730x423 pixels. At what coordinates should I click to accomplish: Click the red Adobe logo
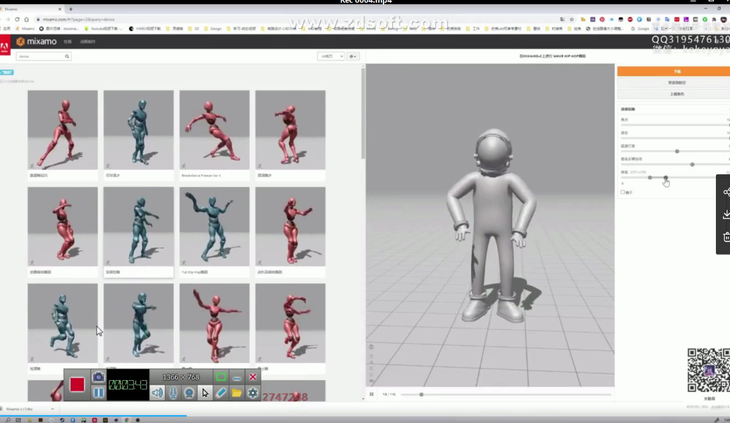pos(5,46)
